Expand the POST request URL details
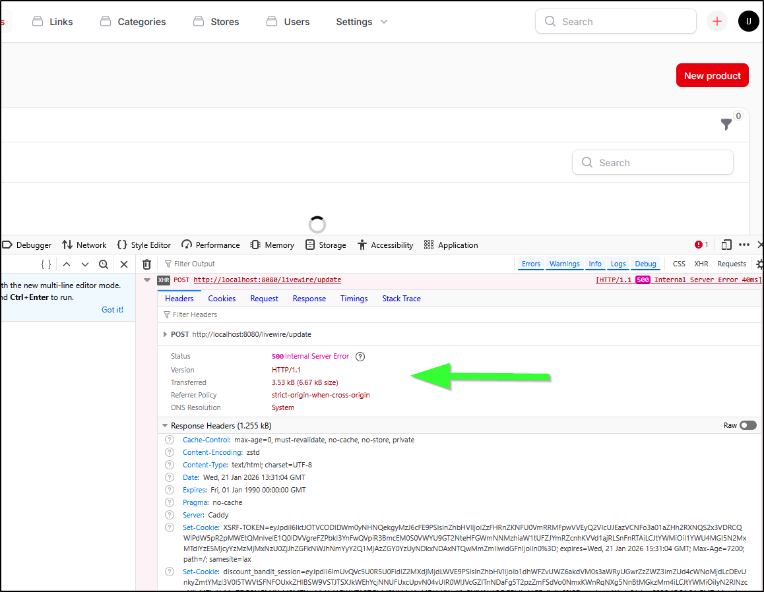The width and height of the screenshot is (764, 592). coord(165,335)
